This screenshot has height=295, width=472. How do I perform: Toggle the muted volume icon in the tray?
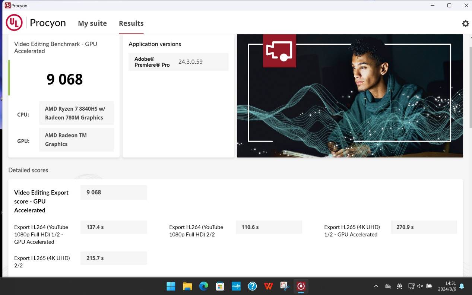coord(420,286)
